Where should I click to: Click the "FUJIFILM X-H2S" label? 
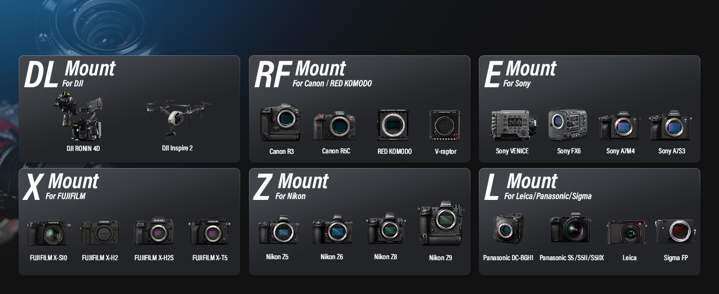pyautogui.click(x=154, y=258)
